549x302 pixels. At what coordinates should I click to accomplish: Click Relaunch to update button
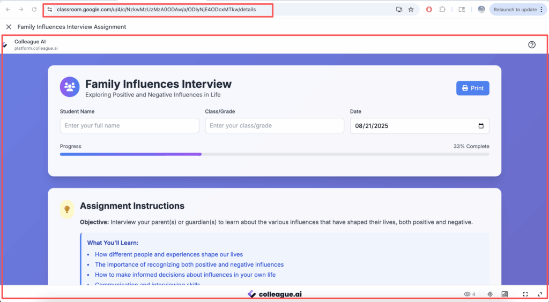pyautogui.click(x=515, y=10)
